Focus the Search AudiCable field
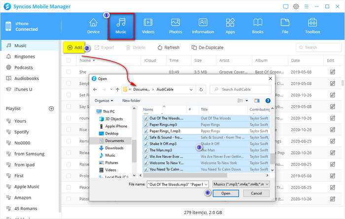This screenshot has width=345, height=219. [241, 89]
